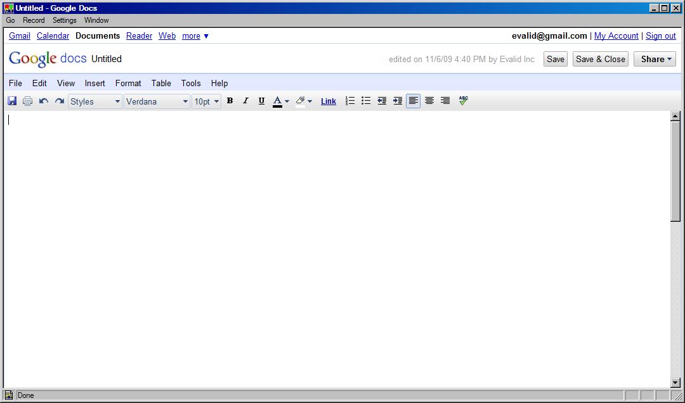Open the Calendar link
This screenshot has width=685, height=403.
(x=53, y=36)
